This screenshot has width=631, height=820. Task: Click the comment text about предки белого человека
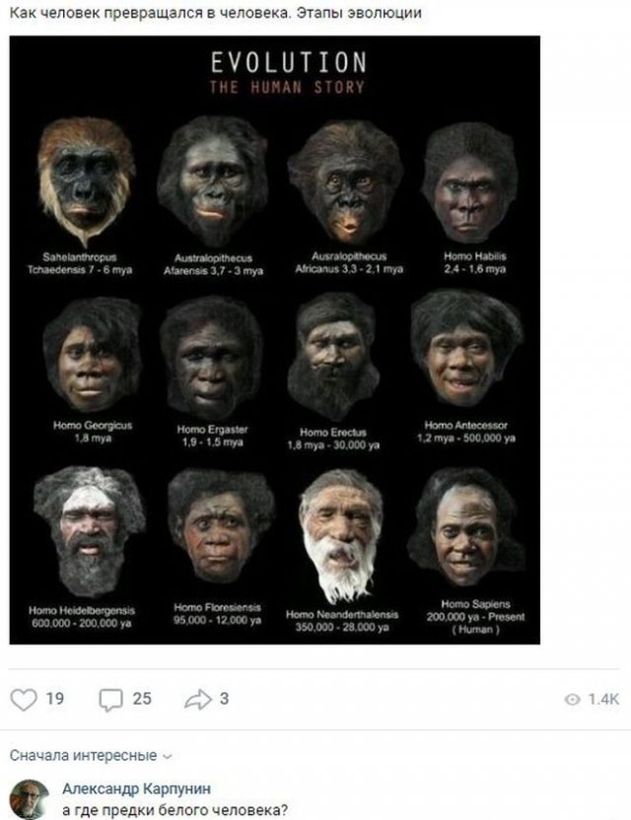tap(175, 810)
